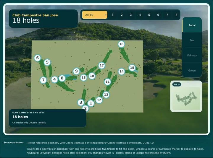Image resolution: width=213 pixels, height=158 pixels.
Task: Choose hole 8 in the top bar
Action: click(x=176, y=15)
